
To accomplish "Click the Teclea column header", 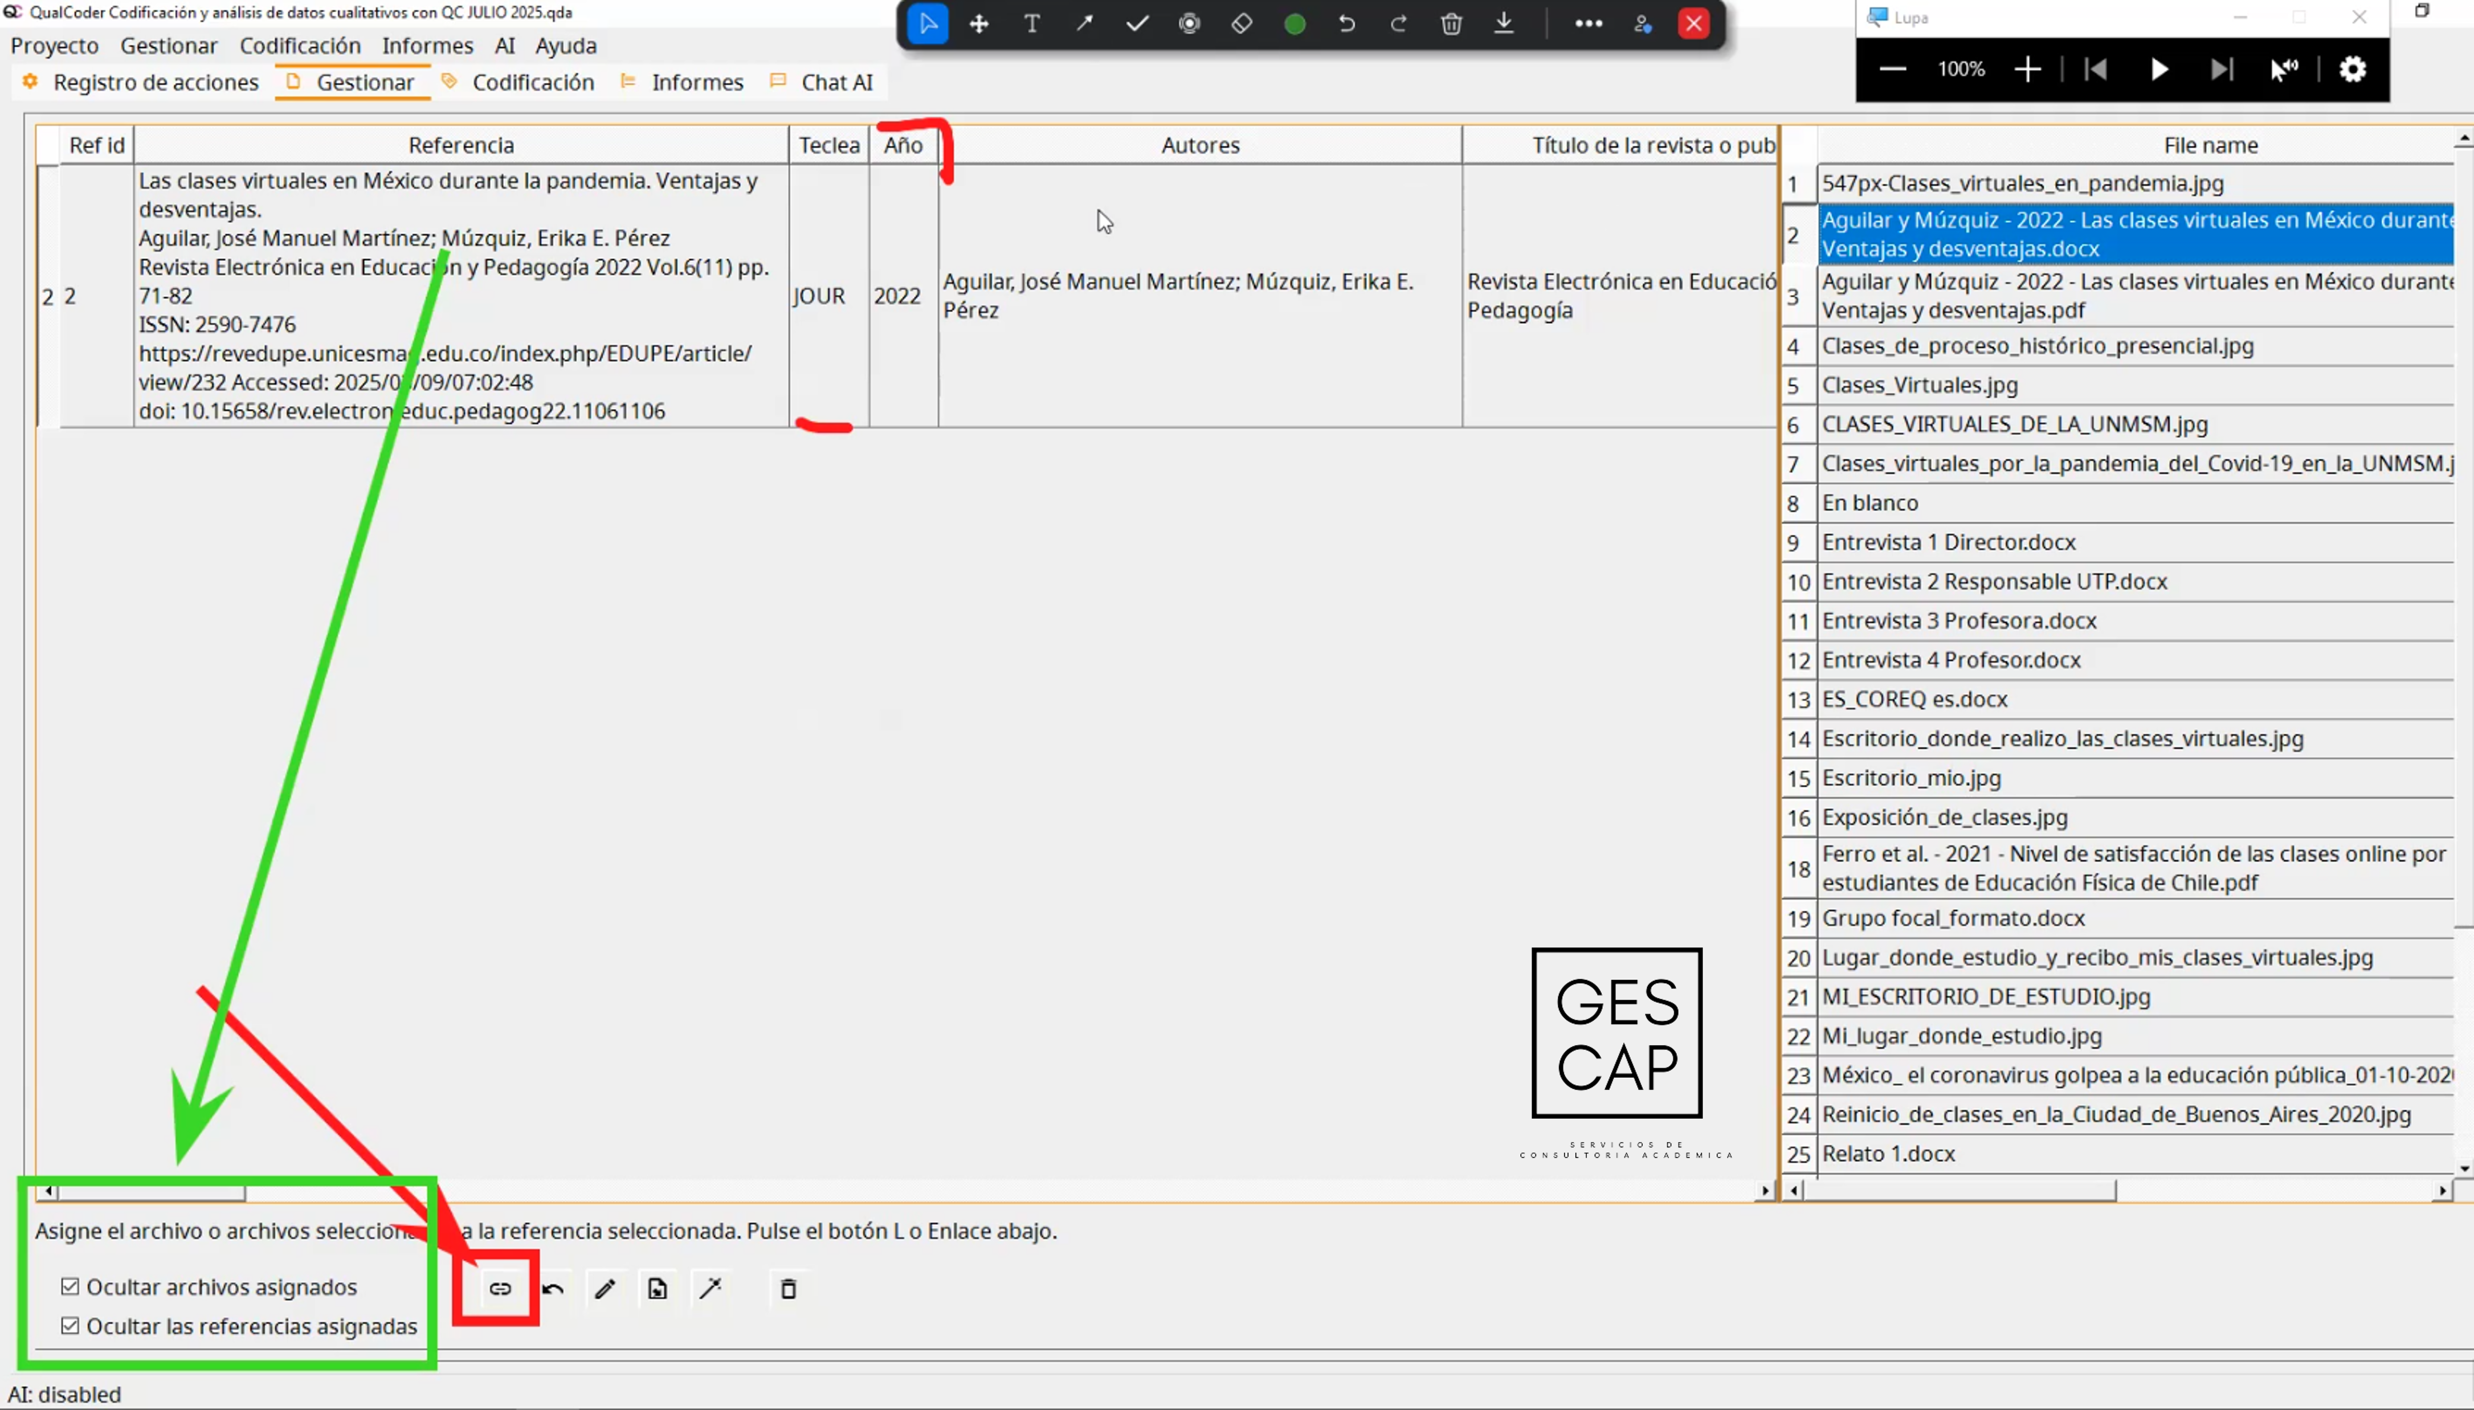I will (x=829, y=145).
